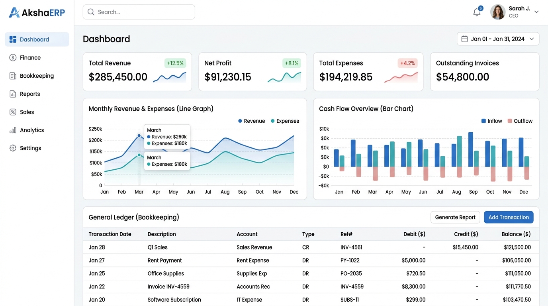Expand the user menu chevron beside Sarah J.
This screenshot has height=306, width=548.
(536, 12)
